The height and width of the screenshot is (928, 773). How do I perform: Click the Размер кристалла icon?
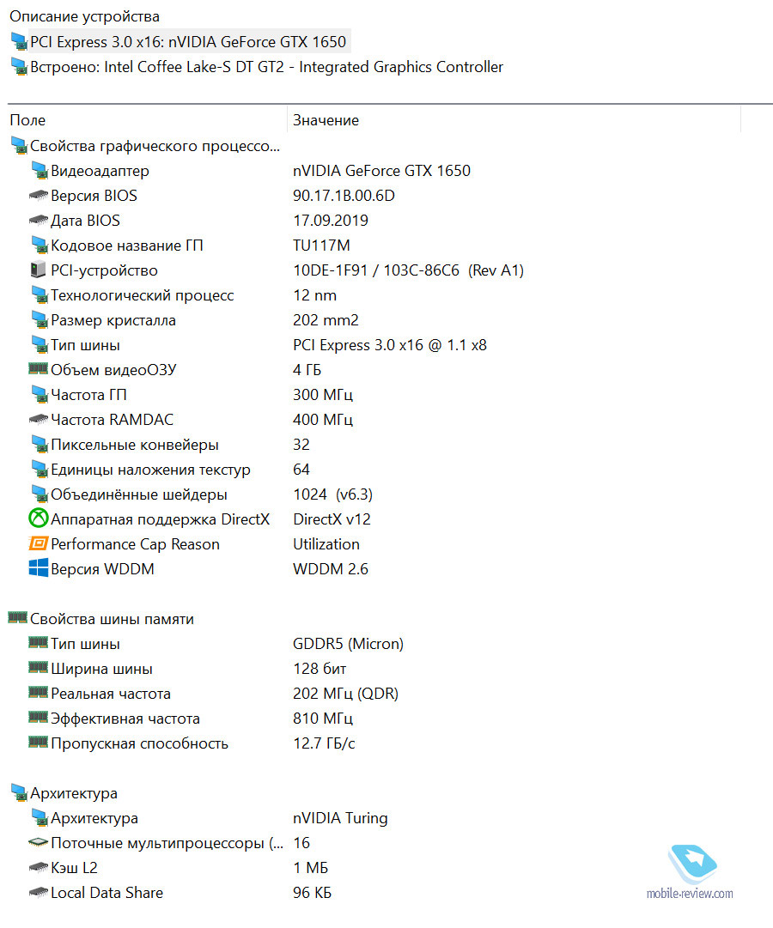pyautogui.click(x=40, y=320)
